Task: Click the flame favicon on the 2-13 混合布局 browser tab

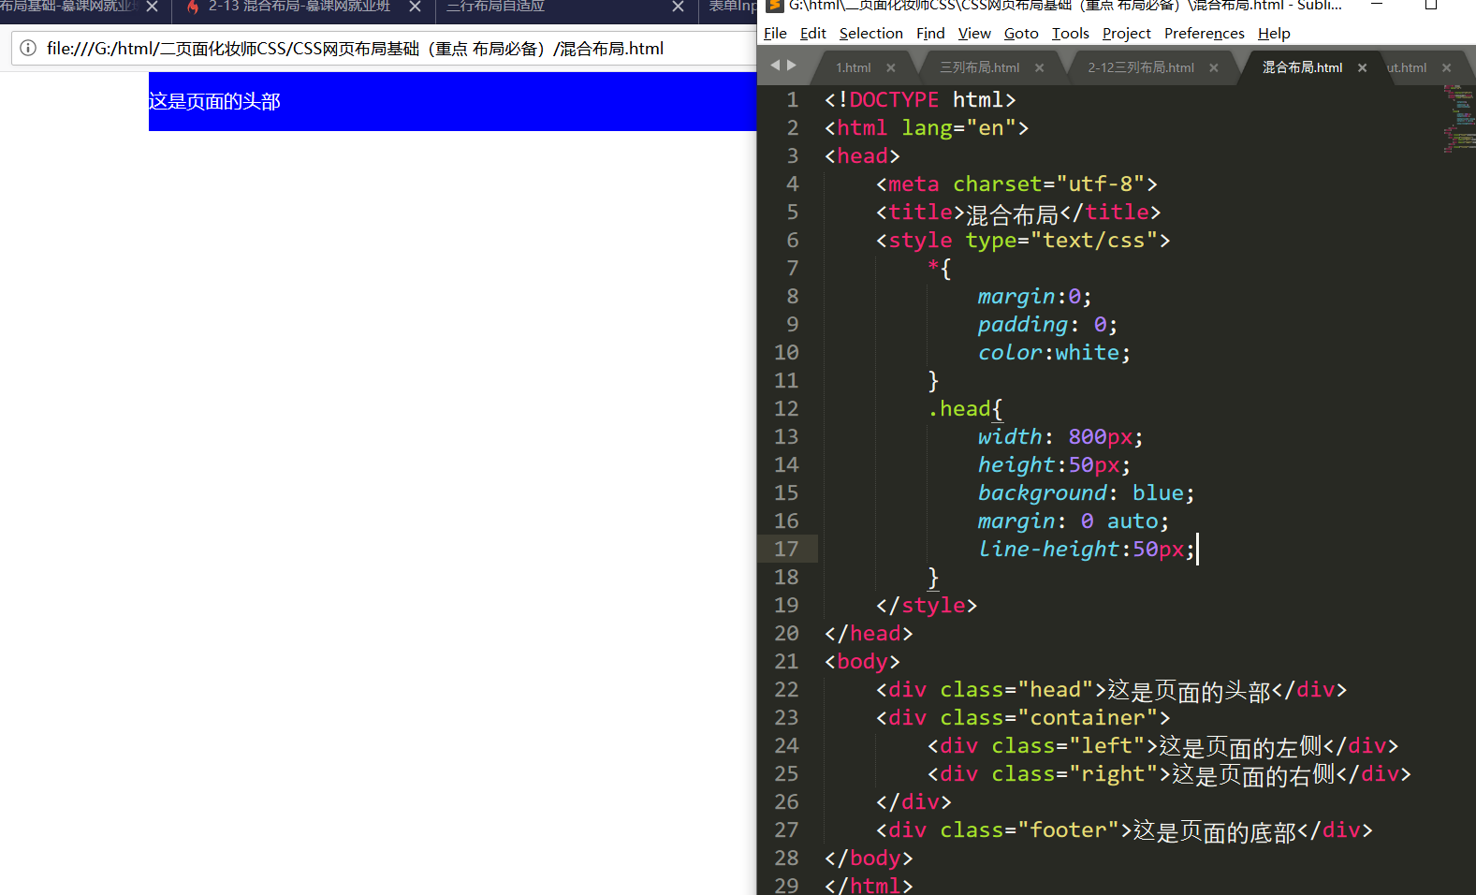Action: (193, 7)
